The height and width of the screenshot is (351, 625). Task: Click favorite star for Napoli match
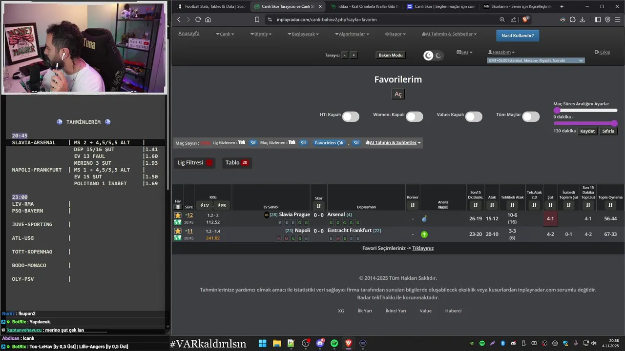pos(178,231)
